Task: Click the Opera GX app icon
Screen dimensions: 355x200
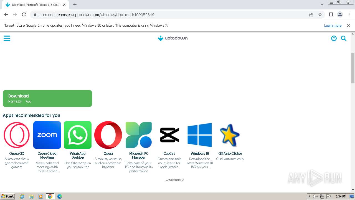Action: (17, 135)
